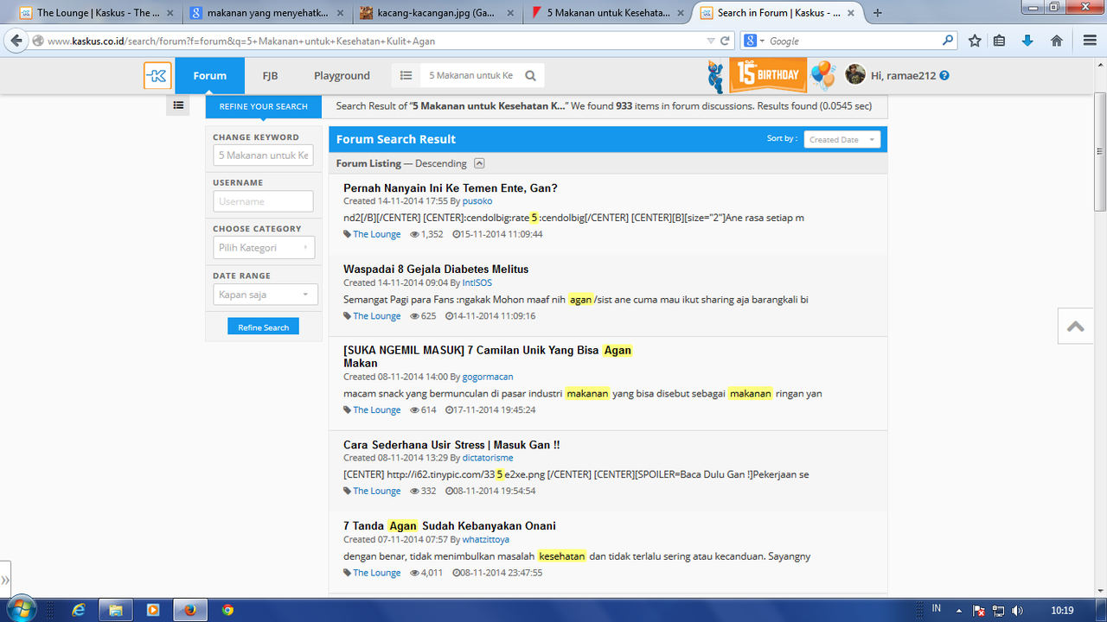Open Chrome from the taskbar
This screenshot has width=1107, height=622.
(x=227, y=609)
